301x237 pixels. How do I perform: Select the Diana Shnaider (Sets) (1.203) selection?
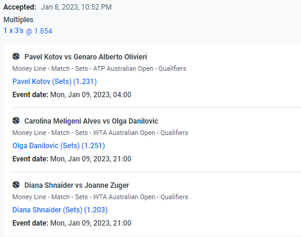coord(60,210)
